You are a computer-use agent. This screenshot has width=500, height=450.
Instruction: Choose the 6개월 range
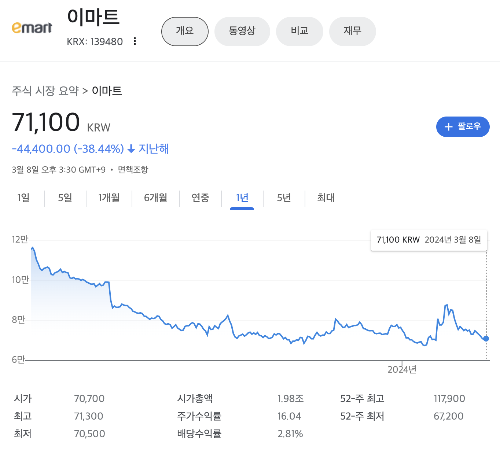click(156, 198)
